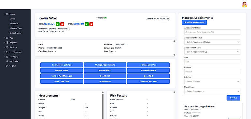The width and height of the screenshot is (251, 119).
Task: Expand the Reports section chevron
Action: pos(5,42)
